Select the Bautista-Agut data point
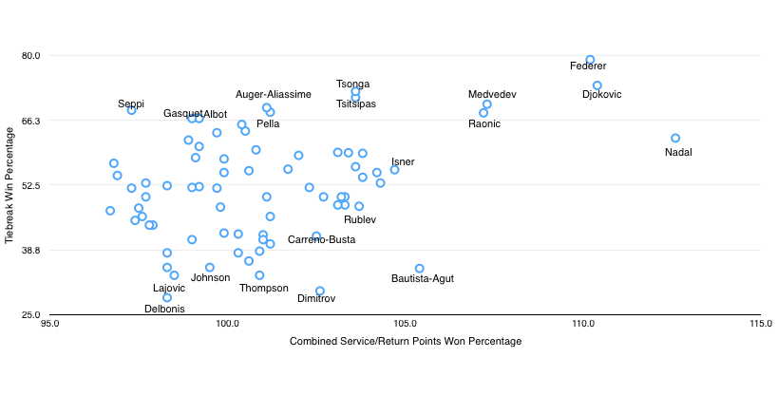 (x=420, y=269)
